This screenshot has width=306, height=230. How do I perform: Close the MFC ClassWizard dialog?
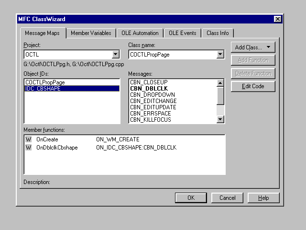point(277,19)
